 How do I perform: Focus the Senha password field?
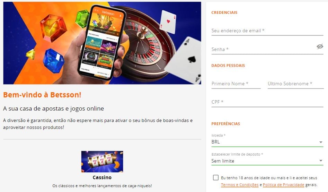click(x=264, y=50)
